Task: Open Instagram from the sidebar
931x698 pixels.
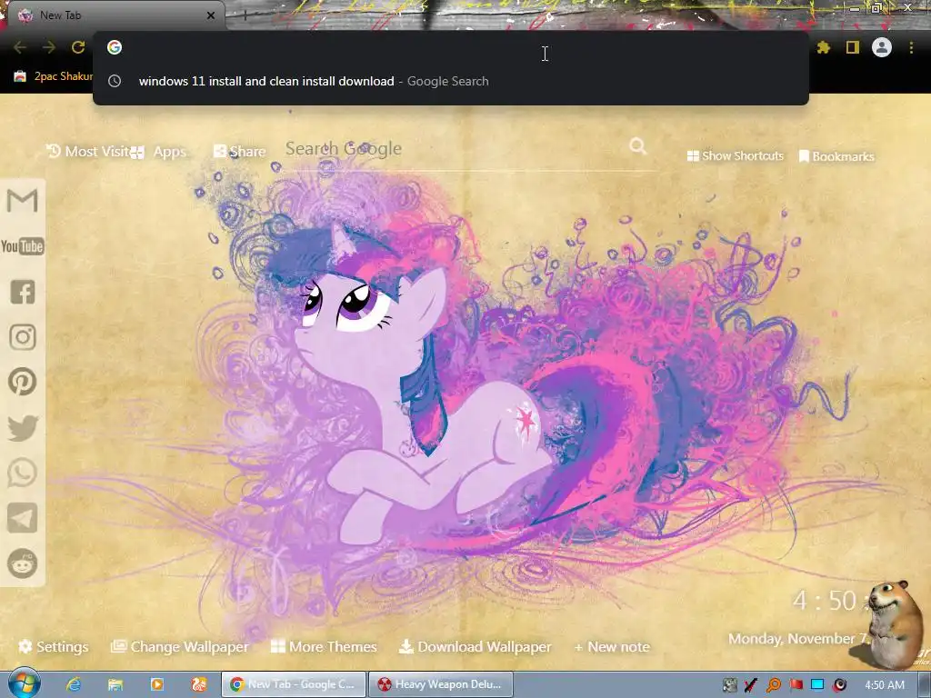Action: pyautogui.click(x=23, y=336)
